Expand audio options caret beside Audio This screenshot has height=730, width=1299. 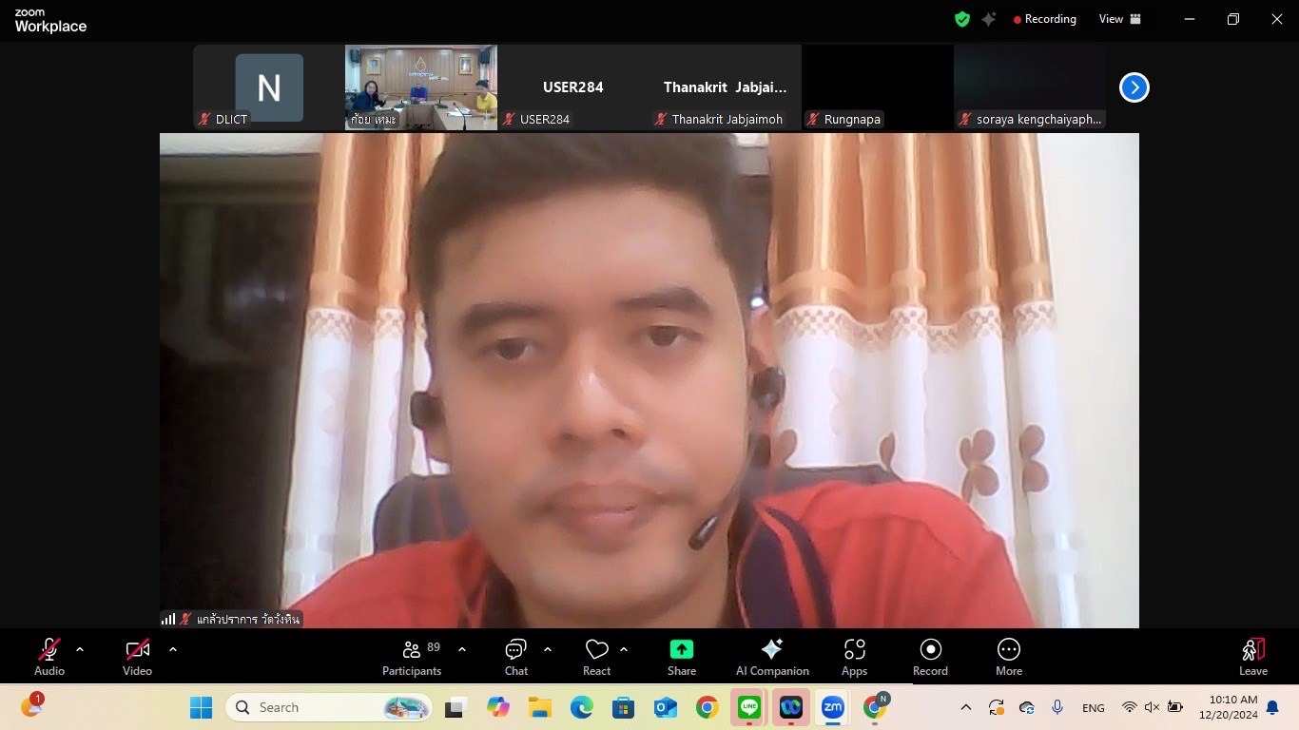tap(80, 649)
